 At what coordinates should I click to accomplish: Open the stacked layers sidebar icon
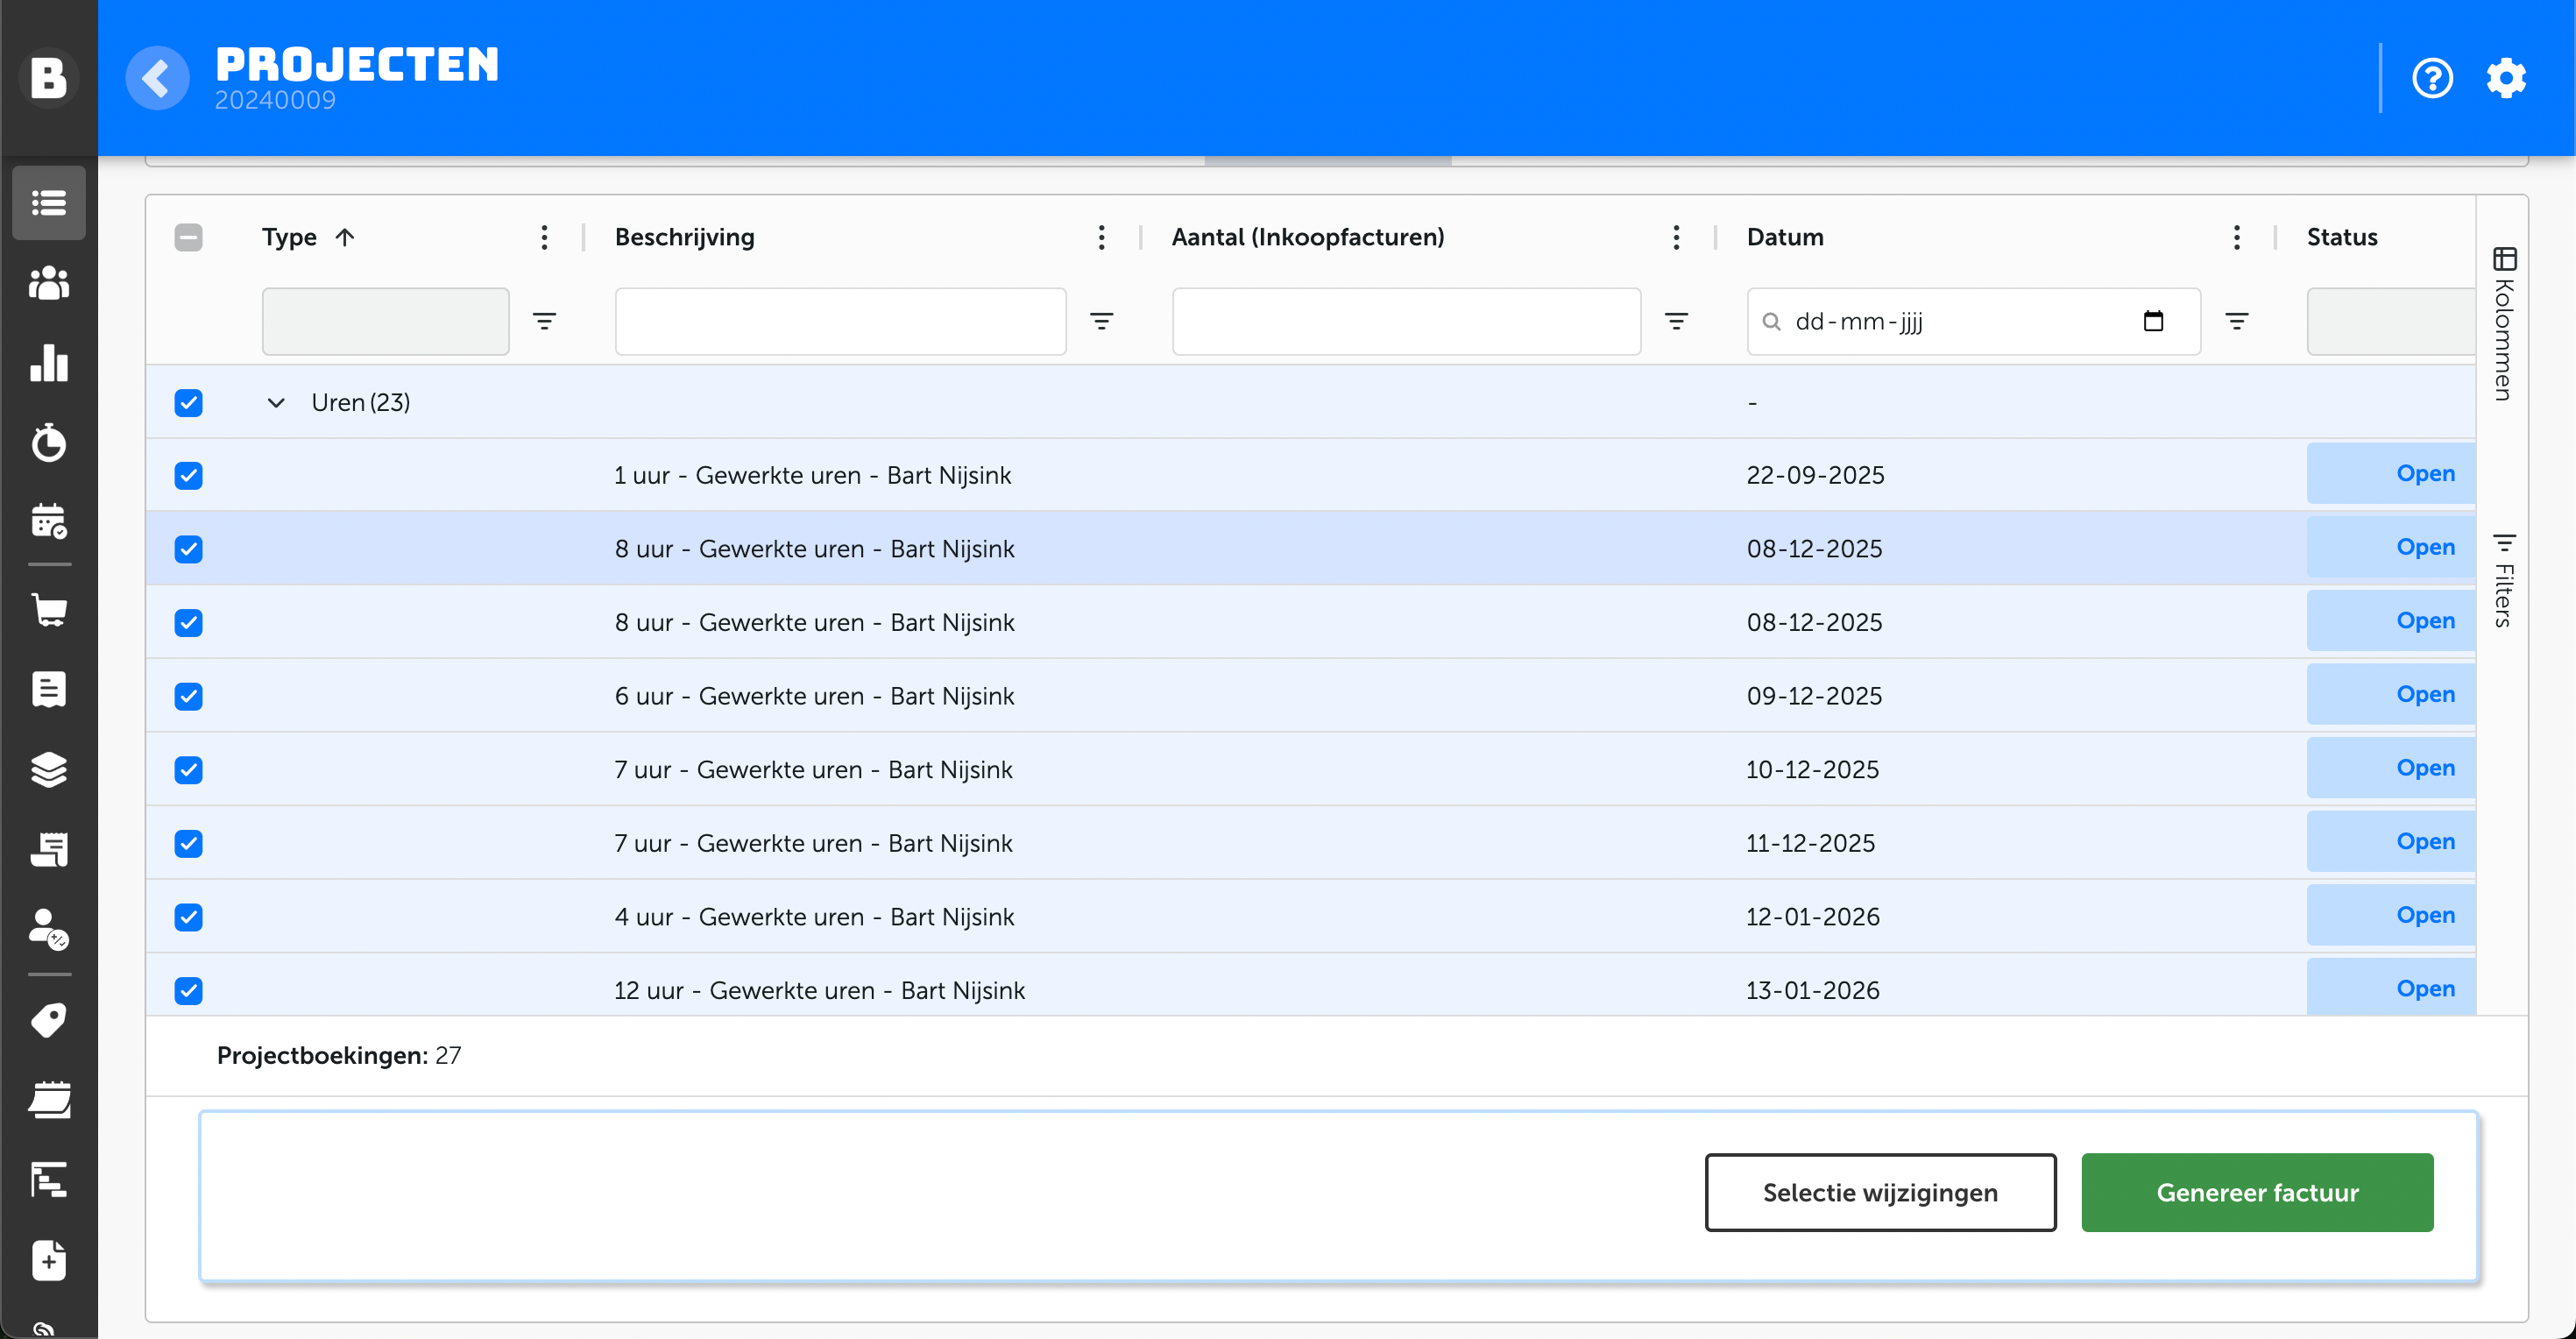(48, 769)
